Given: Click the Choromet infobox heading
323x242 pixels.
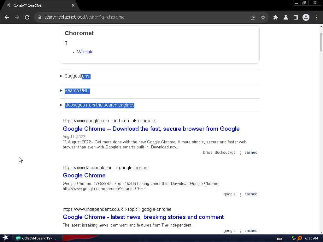Looking at the screenshot, I should [x=79, y=33].
